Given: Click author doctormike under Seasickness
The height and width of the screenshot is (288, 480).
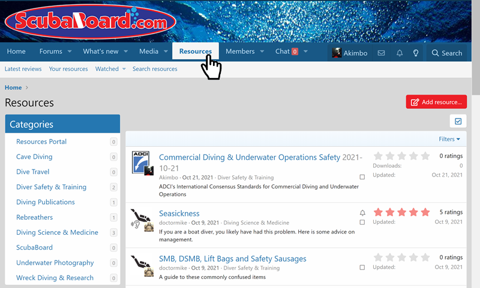Looking at the screenshot, I should pos(173,223).
